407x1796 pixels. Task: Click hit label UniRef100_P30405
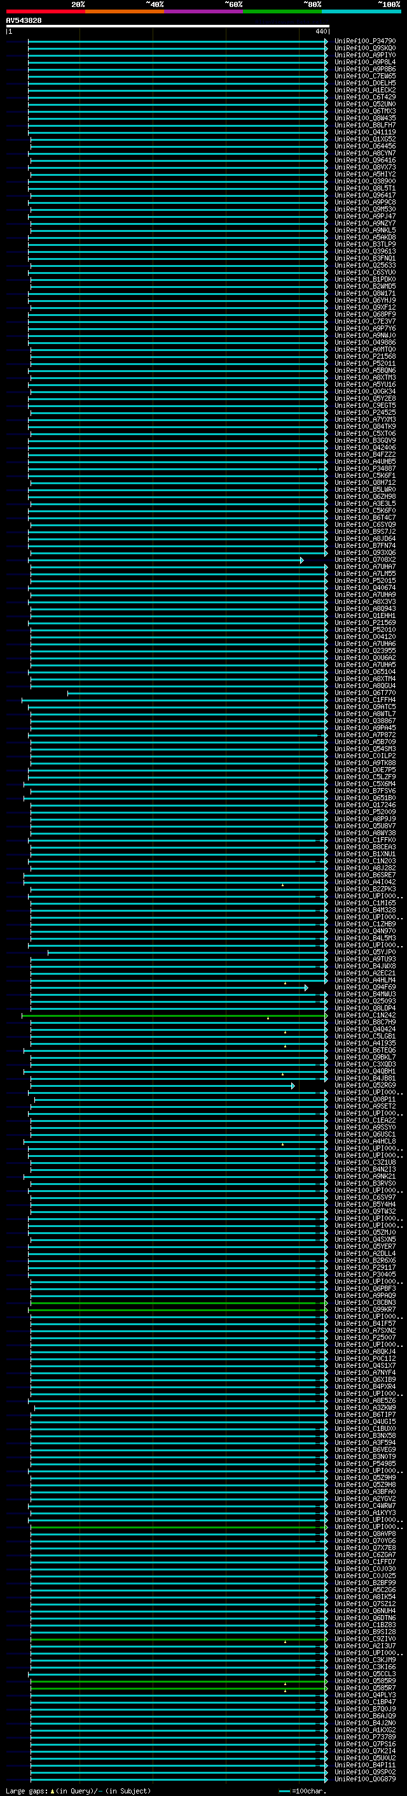click(365, 1274)
